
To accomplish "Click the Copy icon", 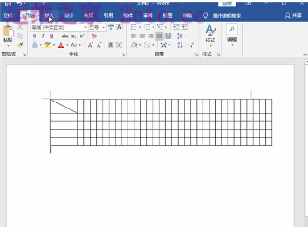I will (x=20, y=36).
